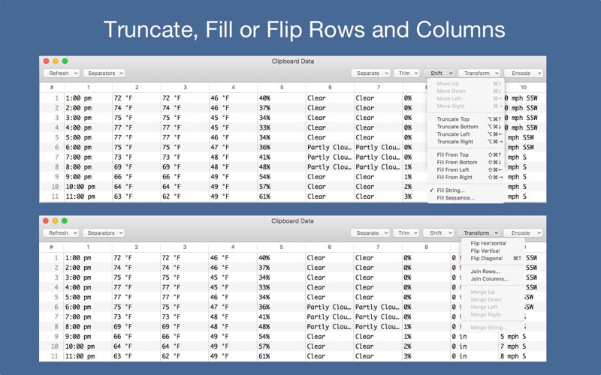
Task: Pick Fill From Top option
Action: pos(452,154)
